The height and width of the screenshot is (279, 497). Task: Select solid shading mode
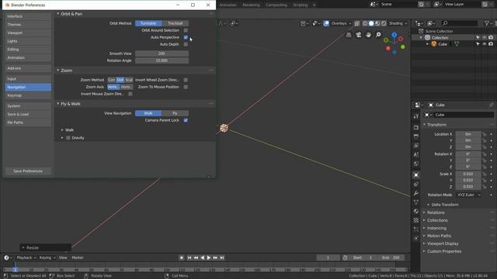(371, 23)
